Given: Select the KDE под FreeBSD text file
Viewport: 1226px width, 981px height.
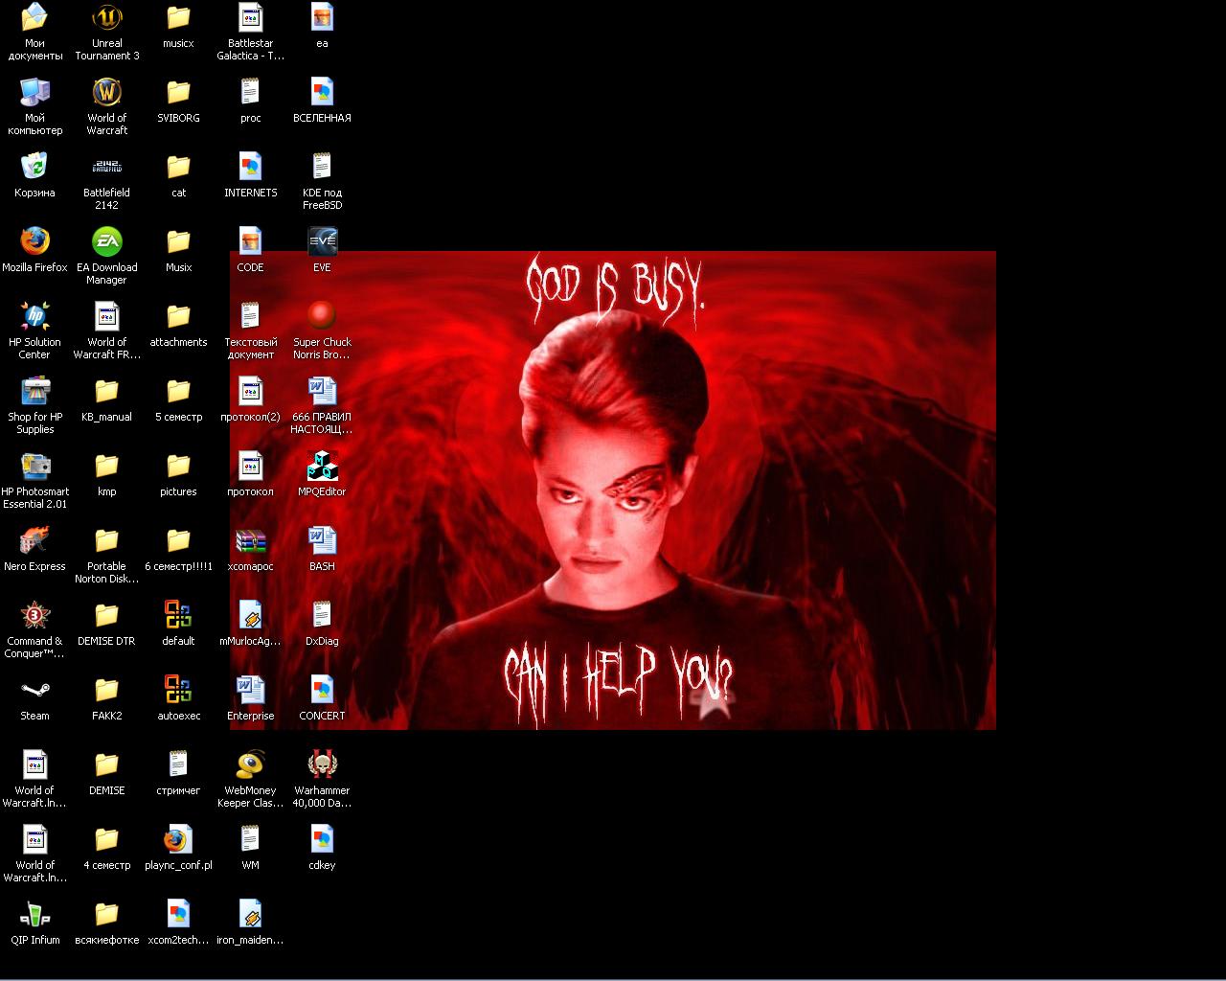Looking at the screenshot, I should coord(322,167).
